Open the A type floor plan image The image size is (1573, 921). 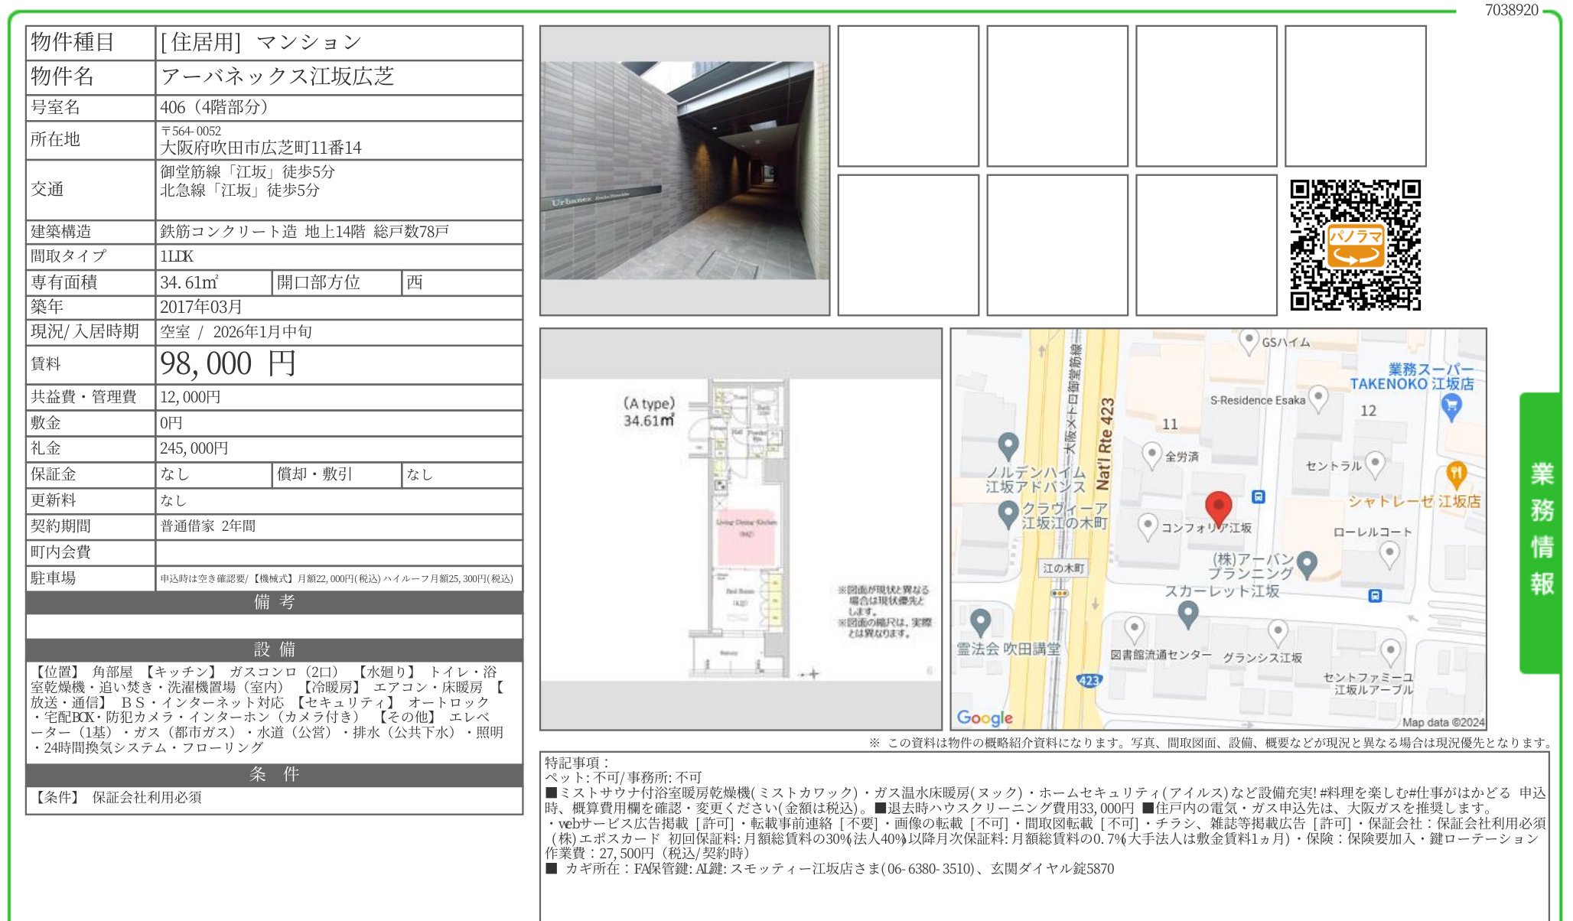coord(740,529)
